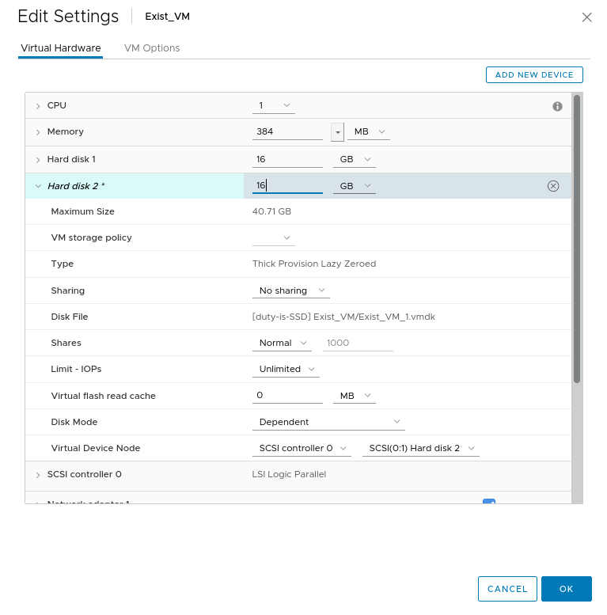Toggle the Network adapter 1 checkbox
The image size is (607, 615).
pyautogui.click(x=488, y=502)
